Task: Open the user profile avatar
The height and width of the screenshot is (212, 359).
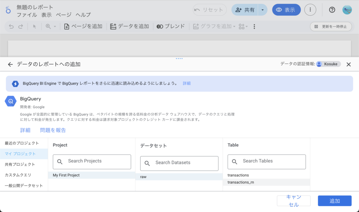Action: 347,10
